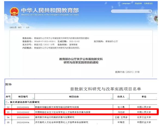Click the 中华人民共和国教育部 site title

(50, 11)
